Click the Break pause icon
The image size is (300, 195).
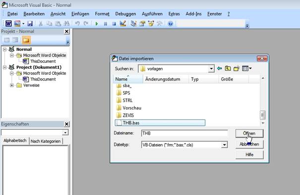[x=106, y=24]
